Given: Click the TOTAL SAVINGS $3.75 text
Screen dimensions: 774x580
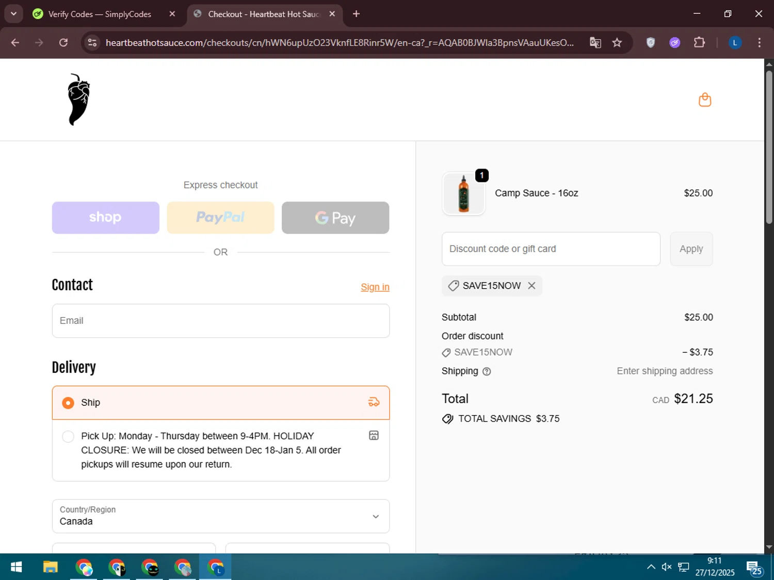Looking at the screenshot, I should coord(508,419).
